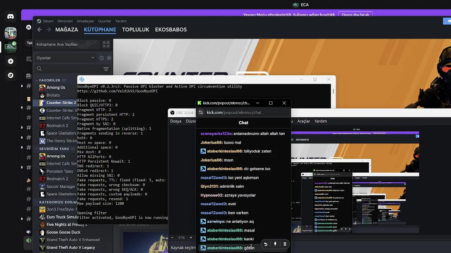
Task: Open Five Nights at Freddy's library entry
Action: tap(67, 225)
